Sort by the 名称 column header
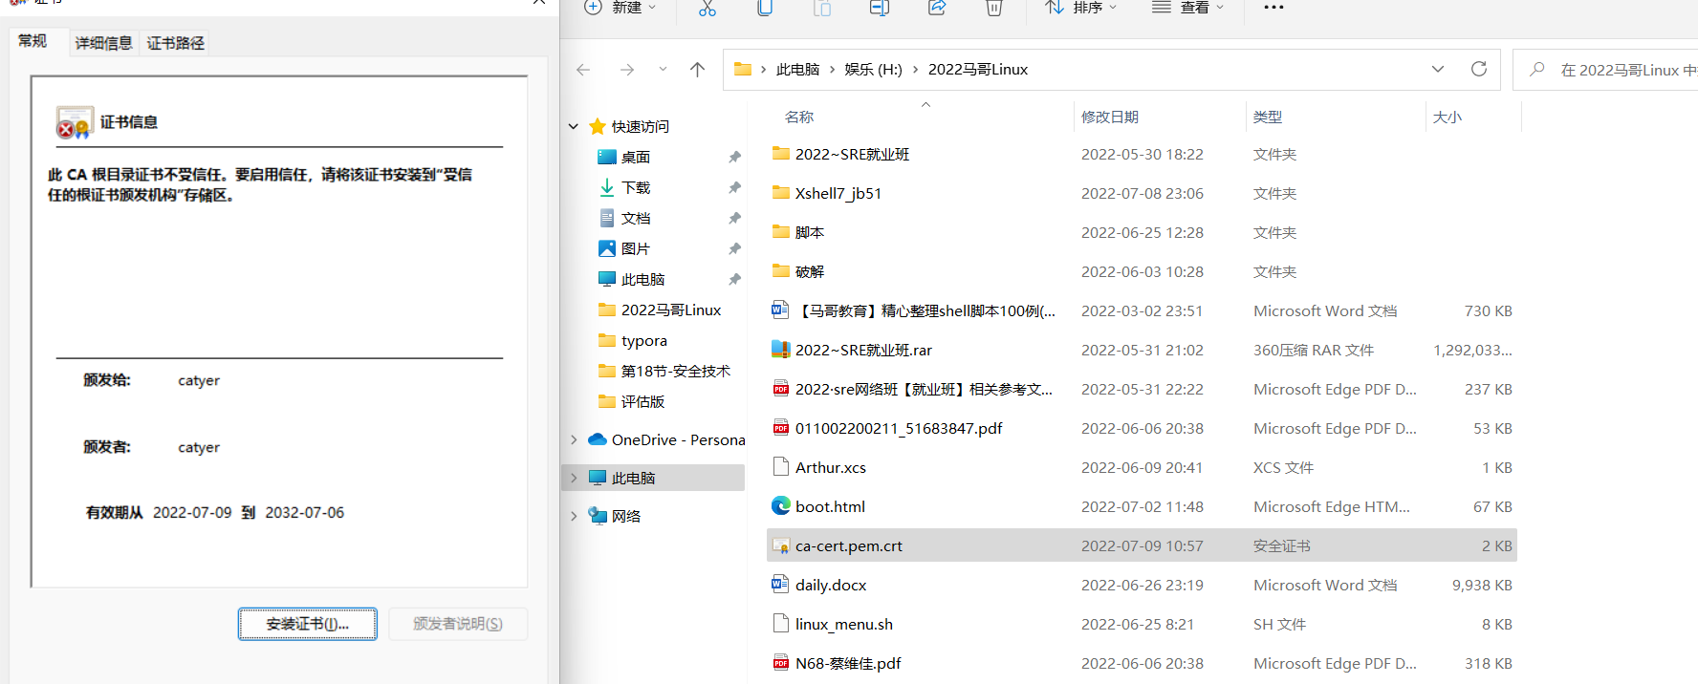Image resolution: width=1698 pixels, height=684 pixels. [799, 117]
